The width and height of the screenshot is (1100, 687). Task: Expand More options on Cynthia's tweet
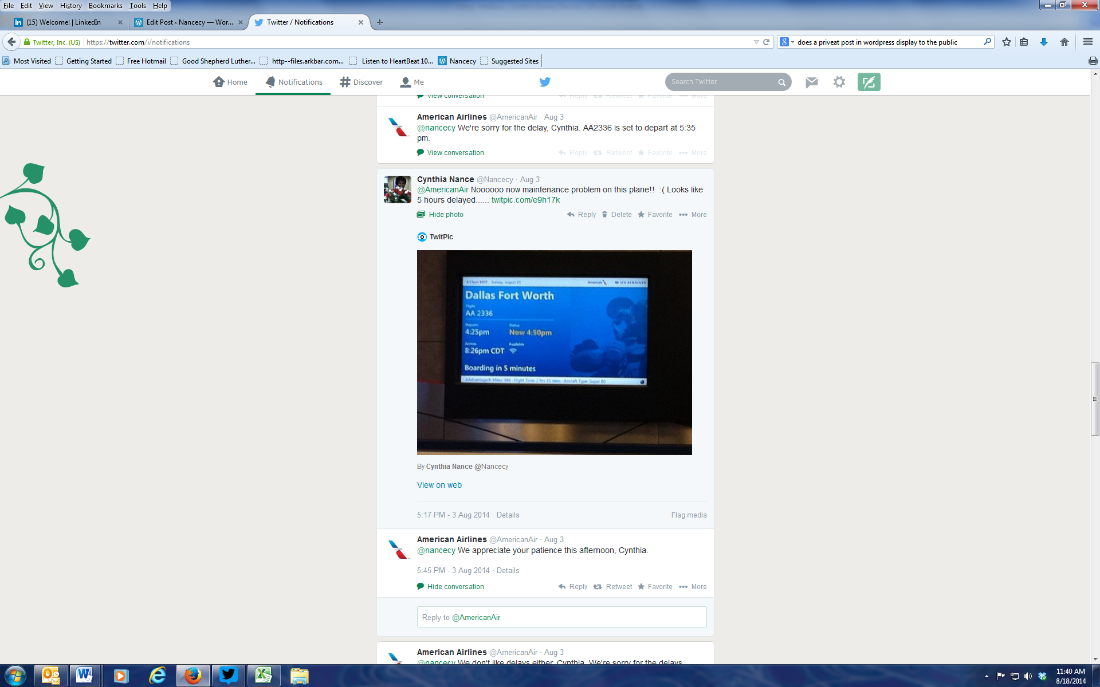tap(693, 215)
